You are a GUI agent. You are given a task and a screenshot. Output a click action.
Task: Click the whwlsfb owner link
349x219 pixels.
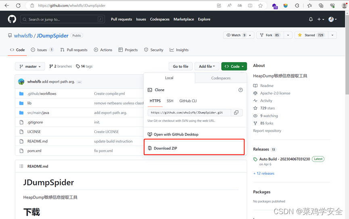(23, 35)
